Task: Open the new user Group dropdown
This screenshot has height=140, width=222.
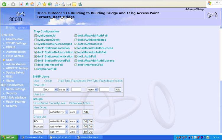Action: tap(51, 89)
